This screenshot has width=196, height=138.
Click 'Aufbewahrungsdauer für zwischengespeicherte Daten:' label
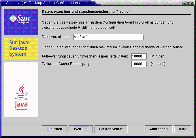tap(85, 56)
